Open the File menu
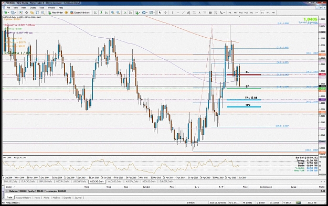The height and width of the screenshot is (206, 328). (x=8, y=7)
